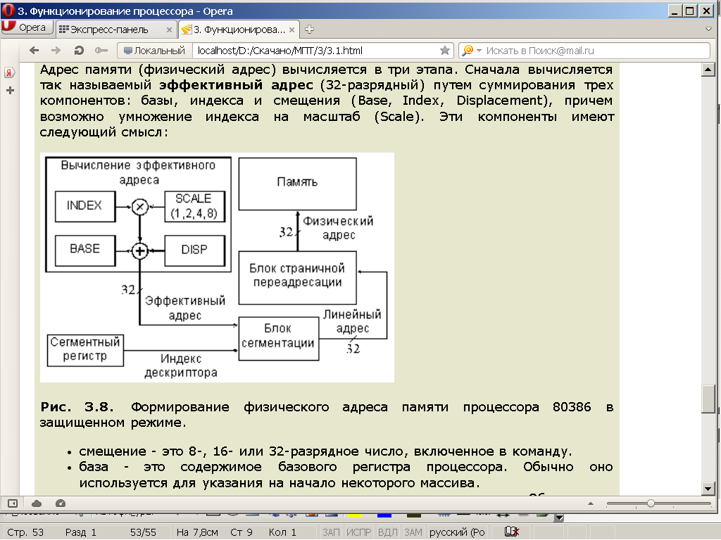This screenshot has width=721, height=540.
Task: Click the bold words эффективный адрес
Action: coord(237,85)
